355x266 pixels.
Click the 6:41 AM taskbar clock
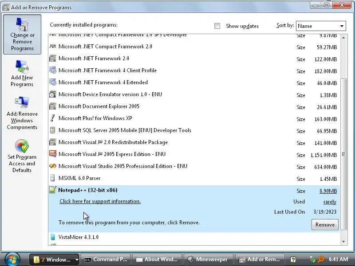coord(338,259)
